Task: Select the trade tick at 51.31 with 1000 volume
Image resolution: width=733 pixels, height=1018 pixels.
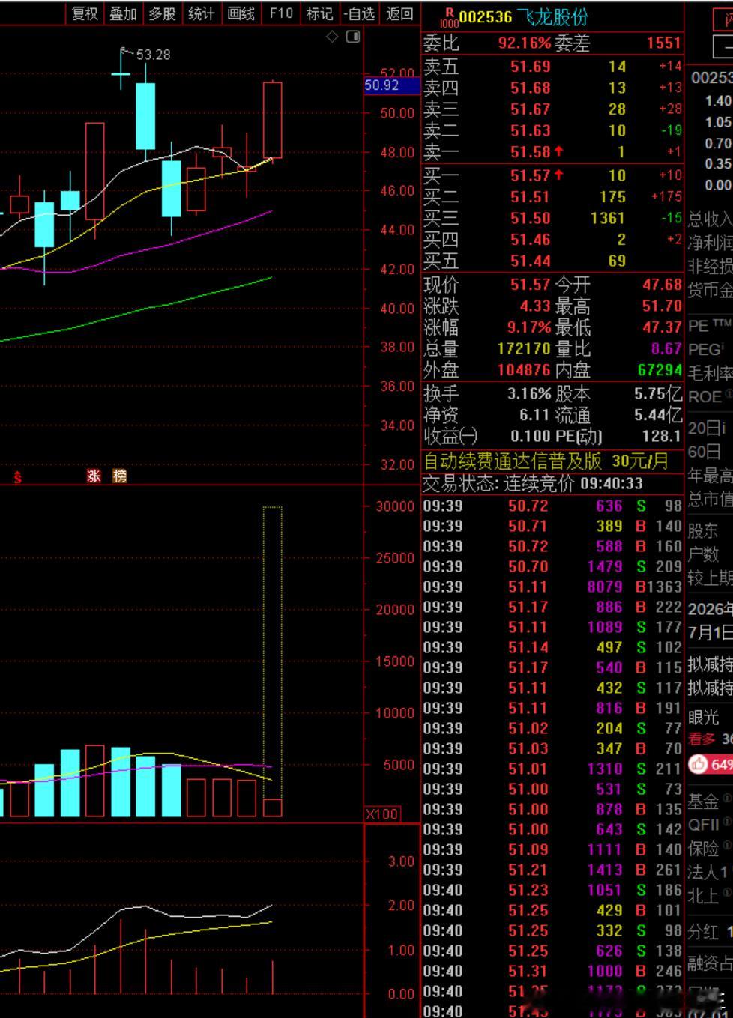Action: 553,971
